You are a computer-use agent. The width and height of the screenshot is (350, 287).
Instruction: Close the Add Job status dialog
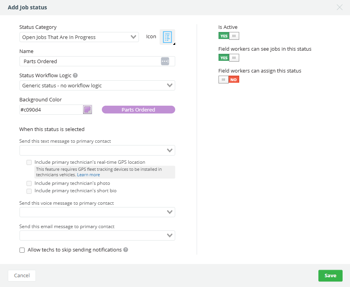[339, 7]
